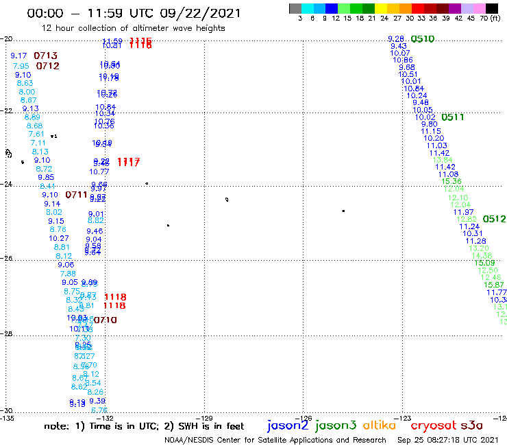Click the green time marker '0511'
Image resolution: width=507 pixels, height=446 pixels.
453,117
